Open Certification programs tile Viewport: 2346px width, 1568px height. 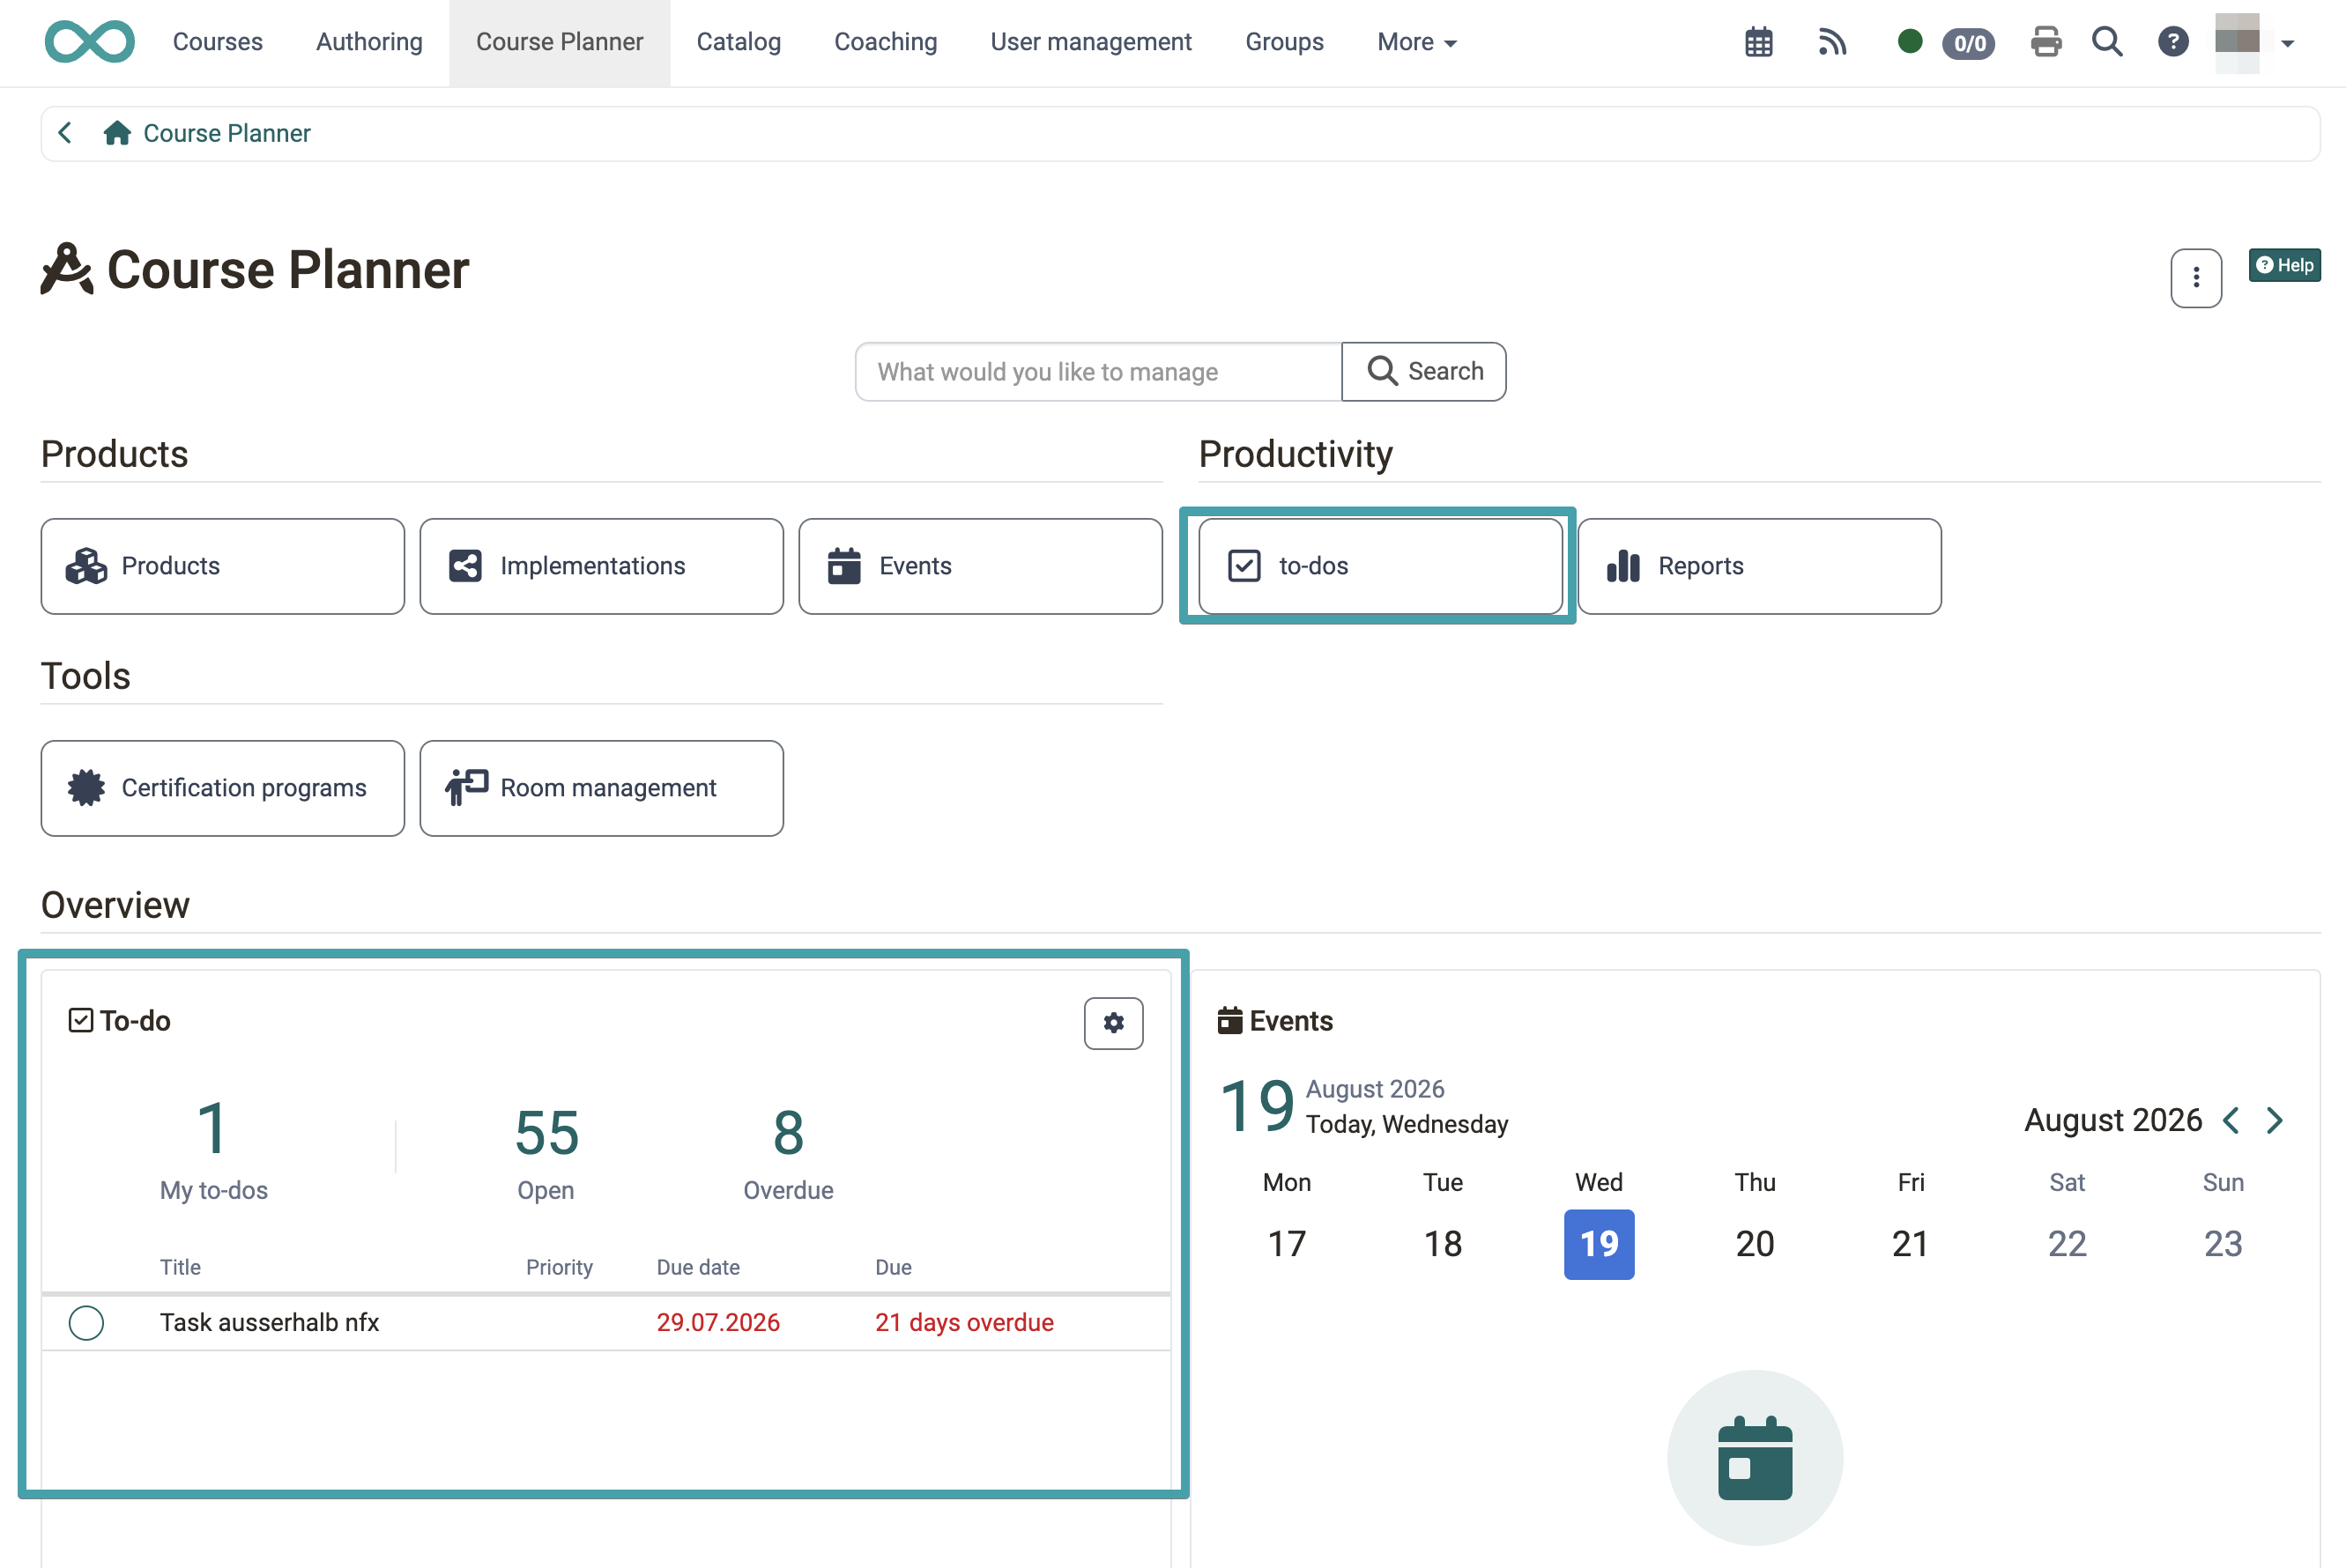pyautogui.click(x=223, y=788)
